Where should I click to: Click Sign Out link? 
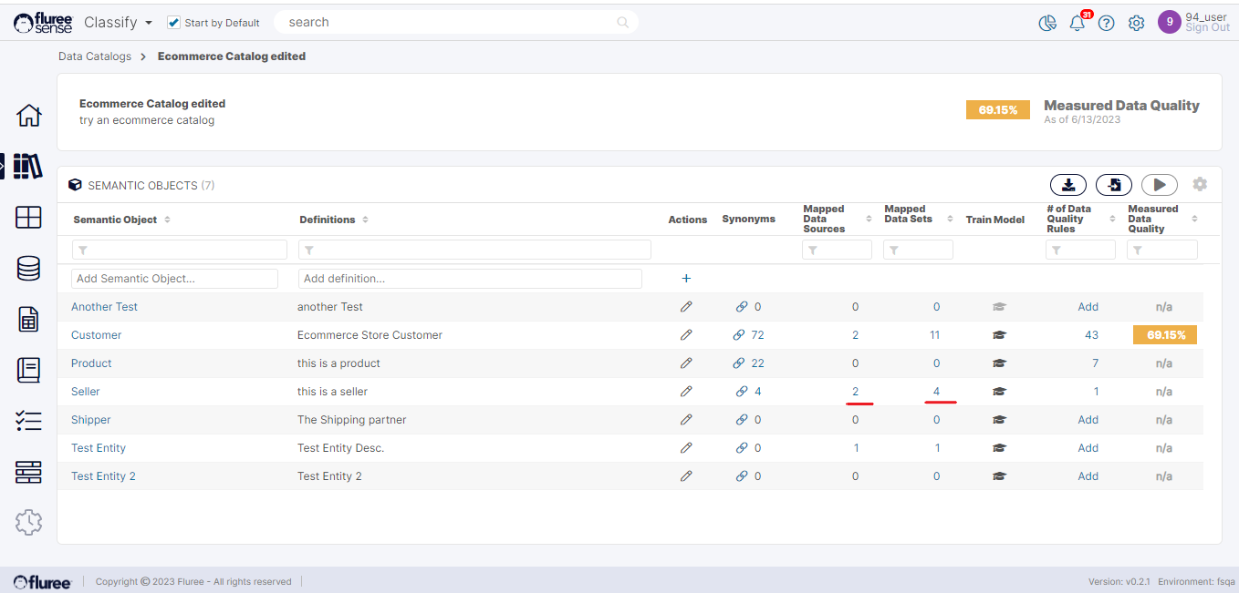[x=1207, y=28]
